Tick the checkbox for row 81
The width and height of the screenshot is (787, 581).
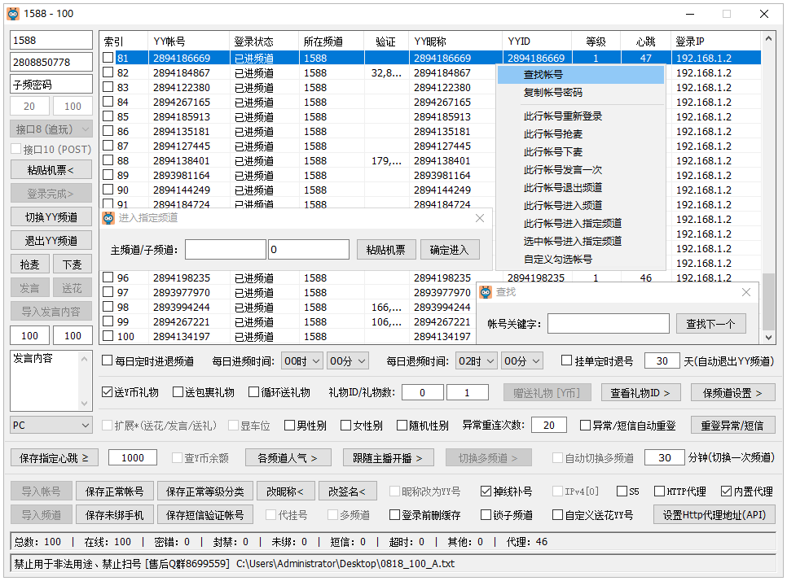(x=108, y=58)
